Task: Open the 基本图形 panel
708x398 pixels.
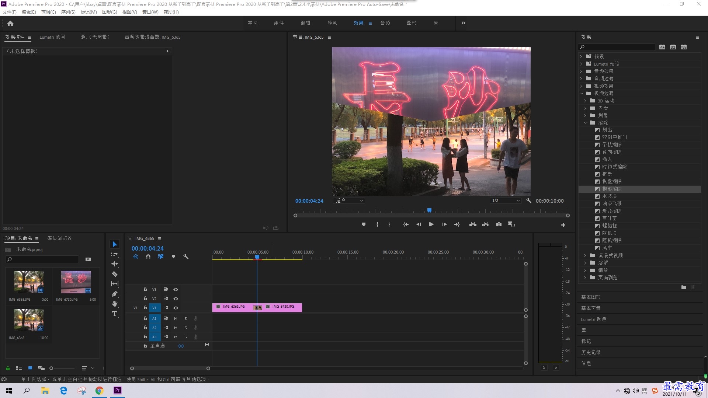Action: pos(591,297)
